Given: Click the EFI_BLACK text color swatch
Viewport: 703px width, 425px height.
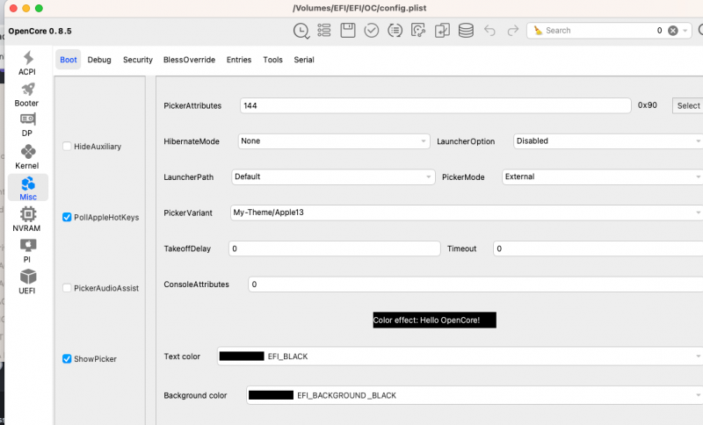Looking at the screenshot, I should [242, 357].
